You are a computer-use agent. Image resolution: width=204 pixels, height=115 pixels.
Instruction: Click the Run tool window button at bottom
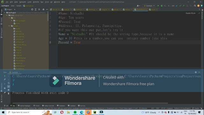pos(13,106)
